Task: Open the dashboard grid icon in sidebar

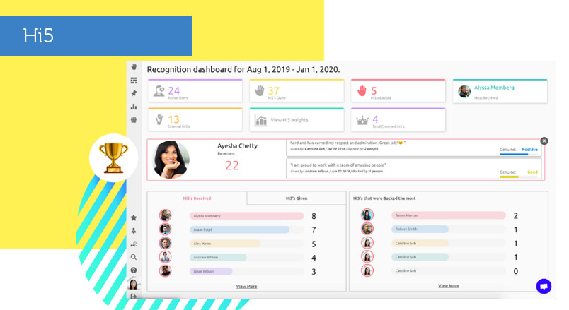Action: [x=134, y=81]
